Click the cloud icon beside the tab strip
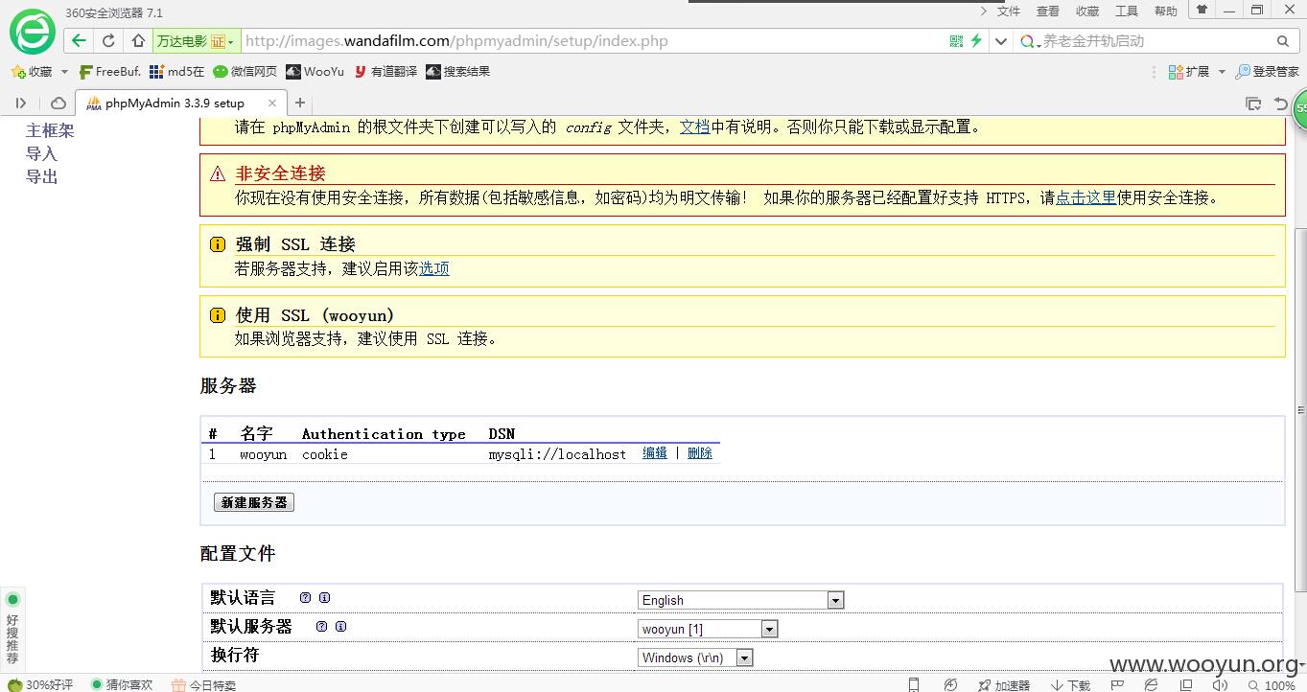This screenshot has height=692, width=1307. tap(58, 103)
